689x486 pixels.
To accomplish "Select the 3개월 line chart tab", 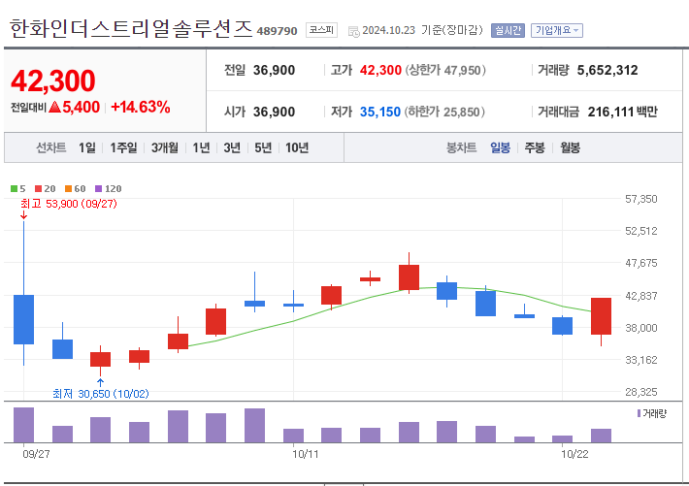I will (165, 147).
